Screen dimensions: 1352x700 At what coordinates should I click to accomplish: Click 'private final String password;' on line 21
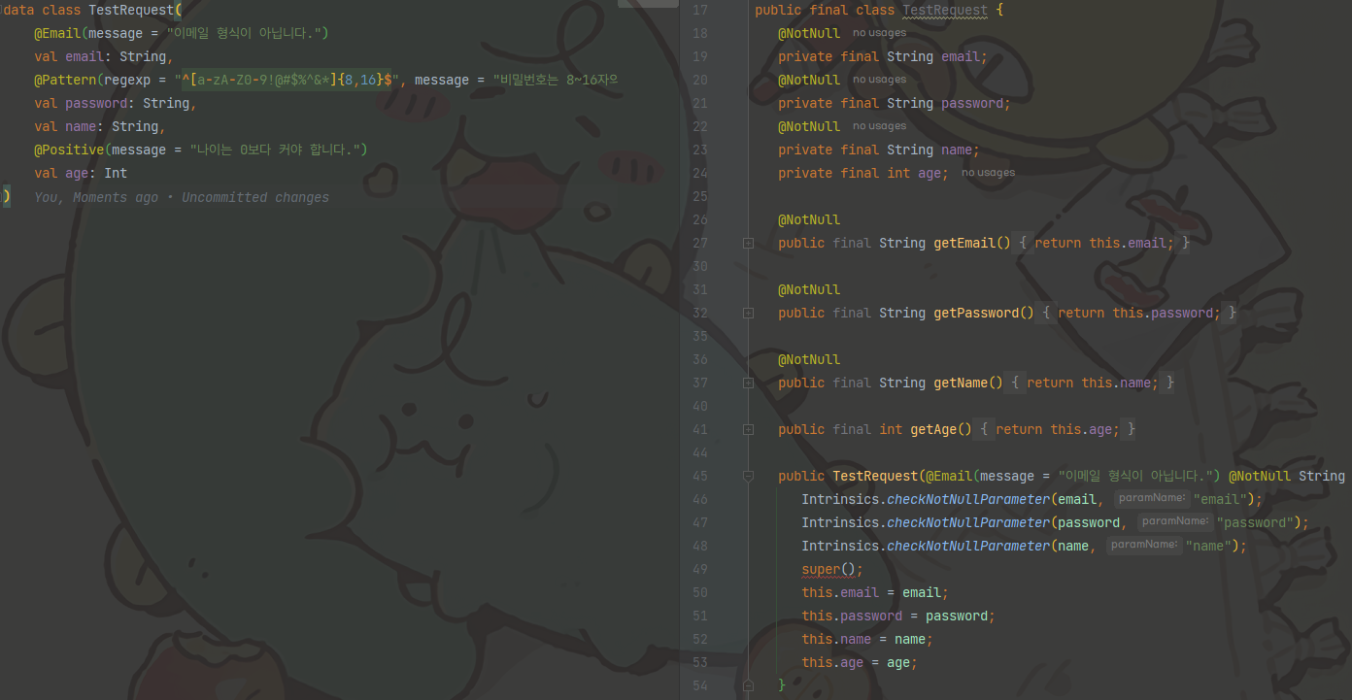tap(895, 103)
